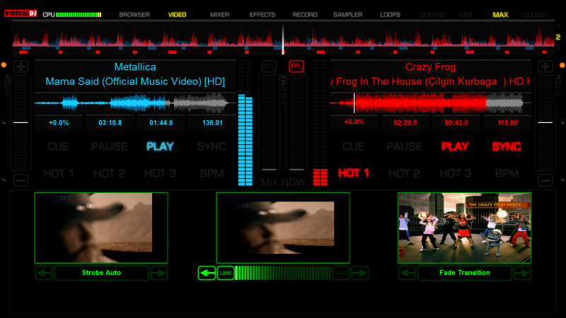Click the right deck red waveform

(x=430, y=103)
